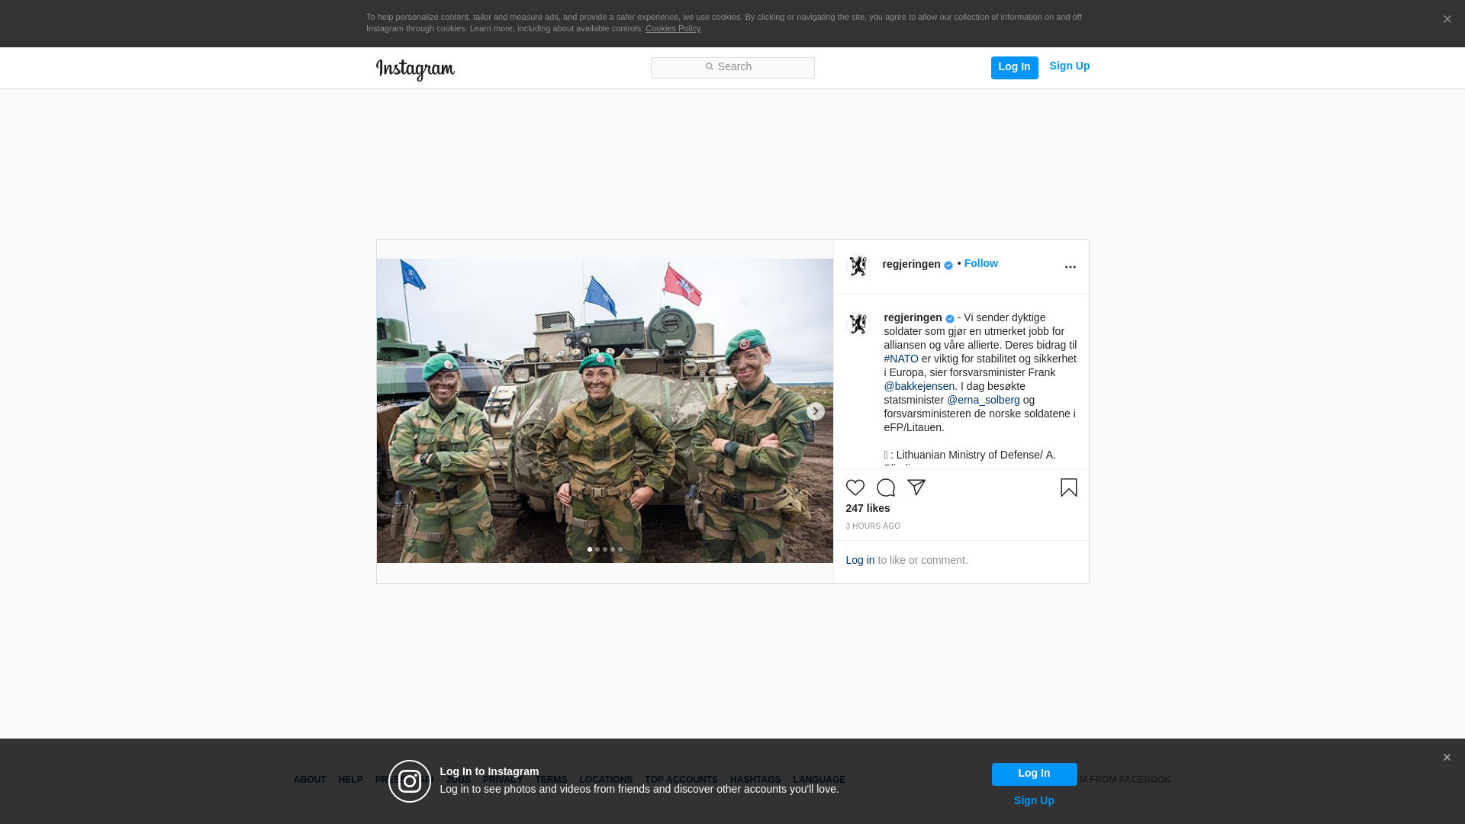Viewport: 1465px width, 824px height.
Task: Open TOP ACCOUNTS footer item
Action: point(681,780)
